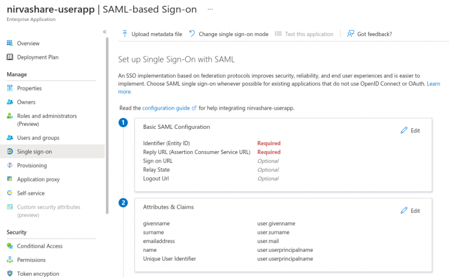Click the Conditional Access icon

[10, 246]
